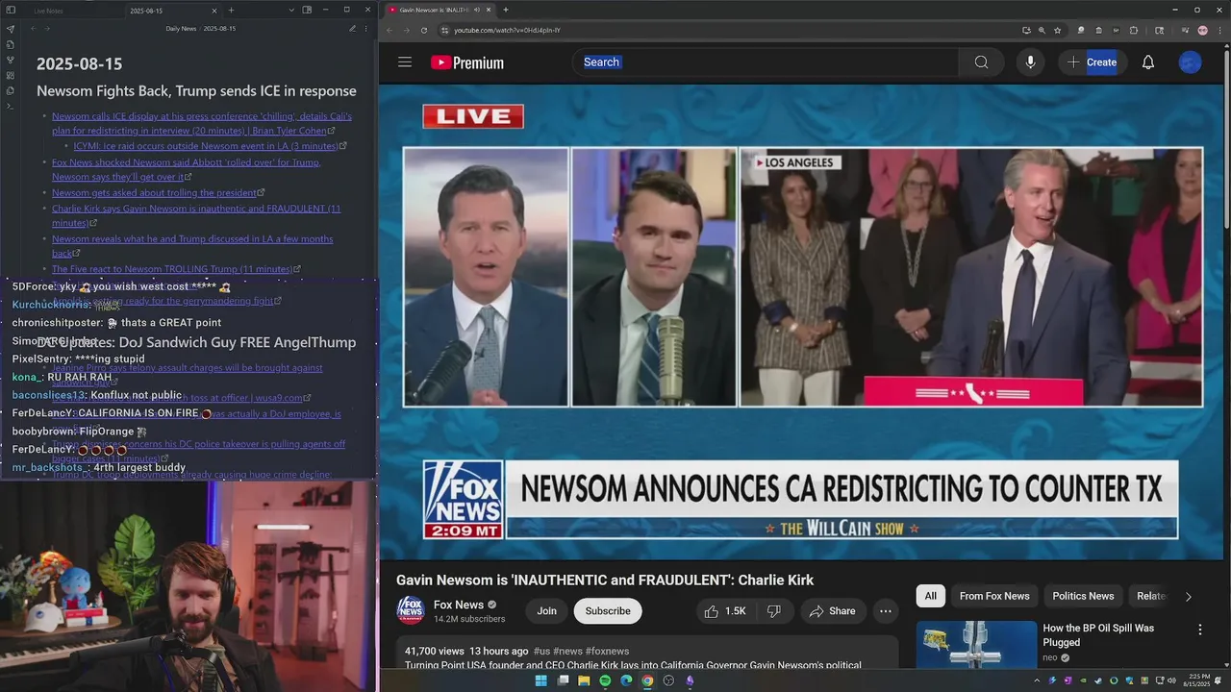Toggle Obsidian left sidebar icon
1231x692 pixels.
[x=10, y=10]
